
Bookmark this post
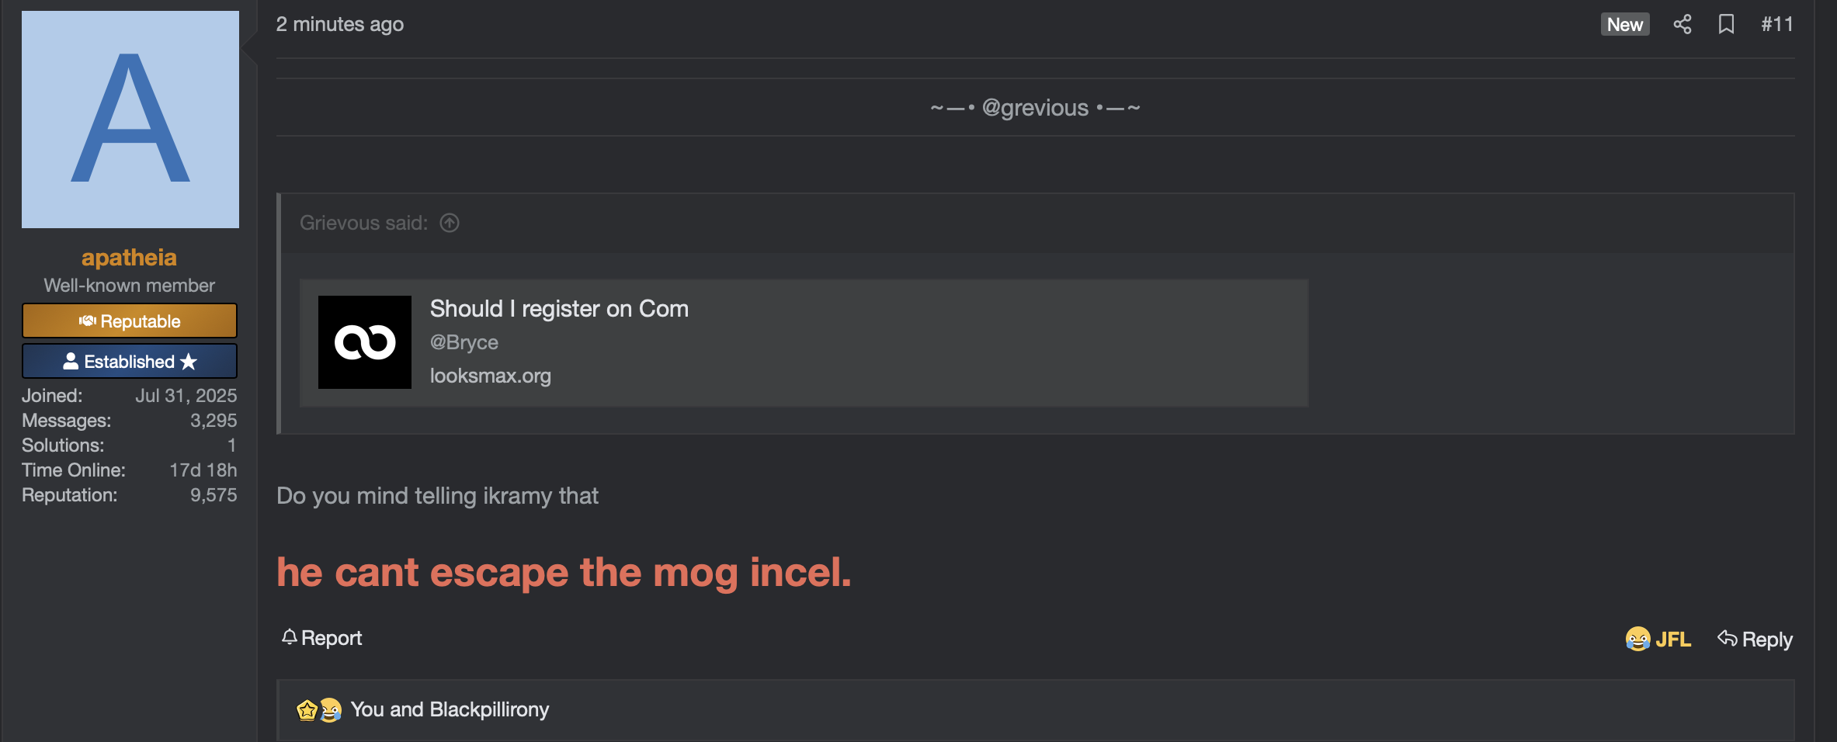(1726, 24)
